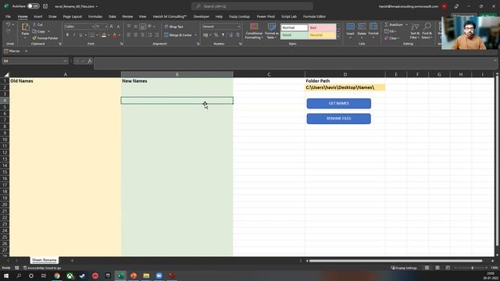Click the RENAME FILES button
The image size is (500, 281).
(338, 119)
